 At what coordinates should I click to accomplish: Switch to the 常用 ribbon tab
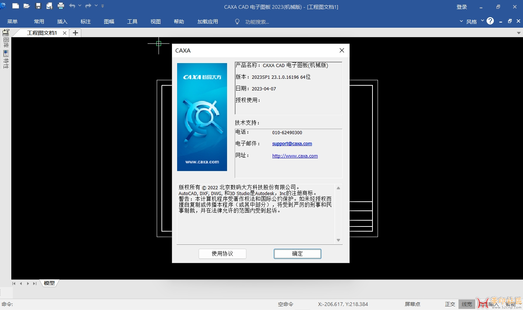click(39, 22)
